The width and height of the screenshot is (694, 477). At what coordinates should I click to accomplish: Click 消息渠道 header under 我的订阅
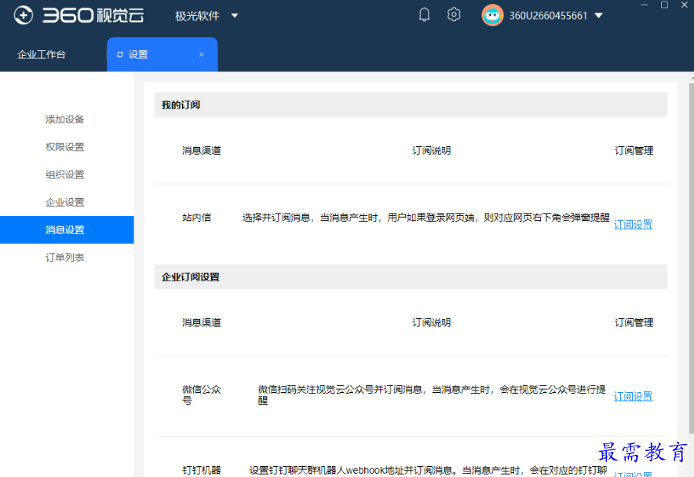[202, 151]
